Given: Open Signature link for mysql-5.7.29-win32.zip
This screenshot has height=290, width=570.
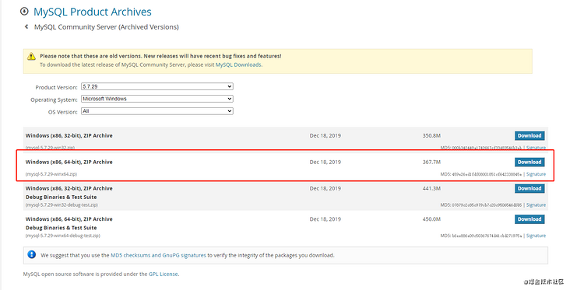Looking at the screenshot, I should click(x=536, y=148).
